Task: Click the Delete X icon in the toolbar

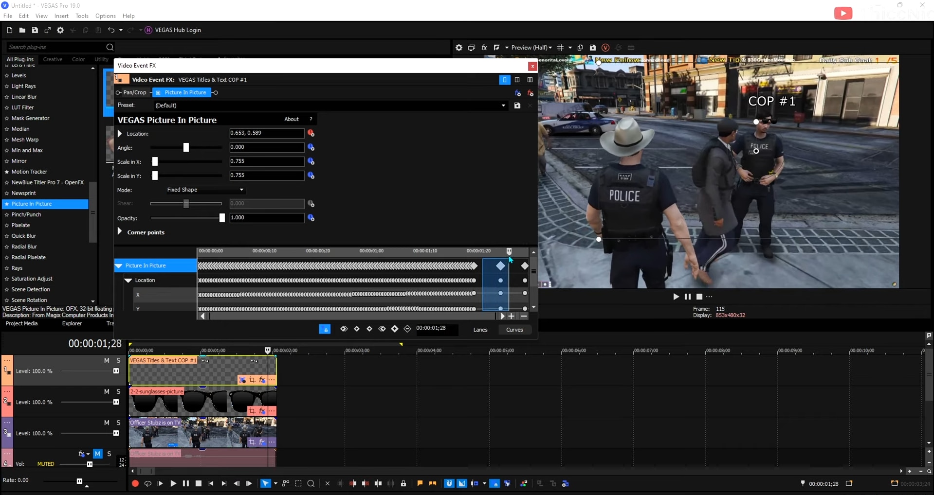Action: pyautogui.click(x=328, y=483)
